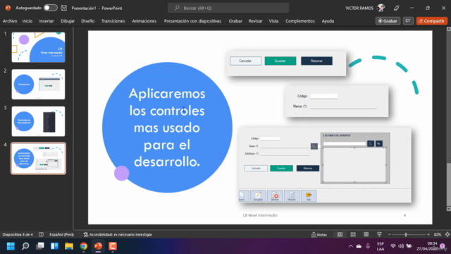Open the Animaciones tab
Screen dimensions: 451x254
(144, 21)
